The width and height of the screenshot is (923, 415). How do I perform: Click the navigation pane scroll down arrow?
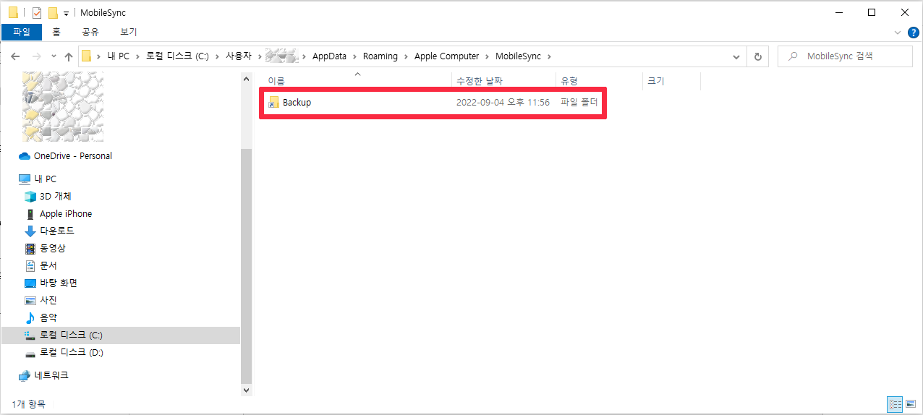246,390
